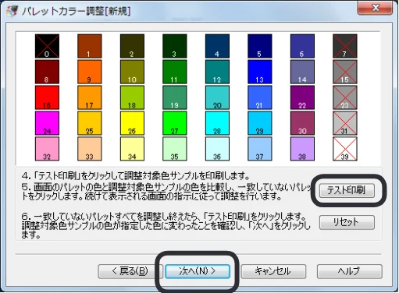Click the リセット reset button
This screenshot has width=399, height=293.
[x=347, y=222]
